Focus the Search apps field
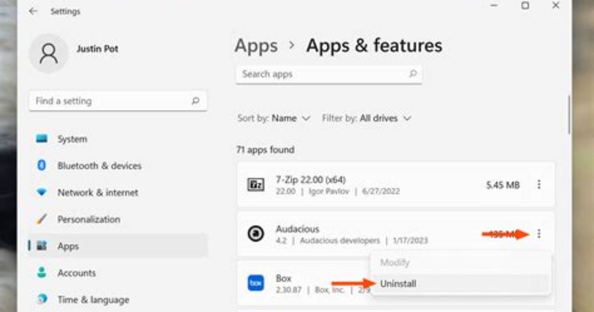Screen dimensions: 594x312 (329, 74)
